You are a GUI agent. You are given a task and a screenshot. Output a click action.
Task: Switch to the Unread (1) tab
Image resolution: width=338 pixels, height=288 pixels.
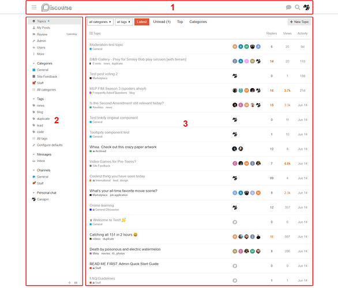point(162,22)
